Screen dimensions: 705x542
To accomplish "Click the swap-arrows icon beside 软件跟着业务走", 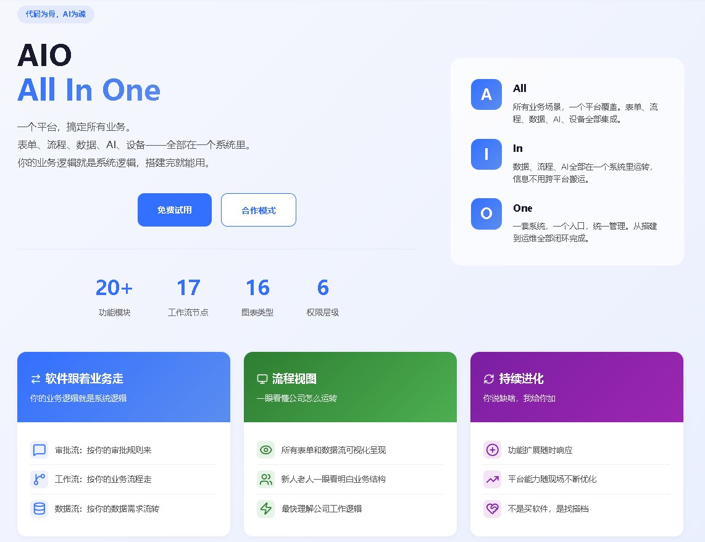I will click(36, 379).
